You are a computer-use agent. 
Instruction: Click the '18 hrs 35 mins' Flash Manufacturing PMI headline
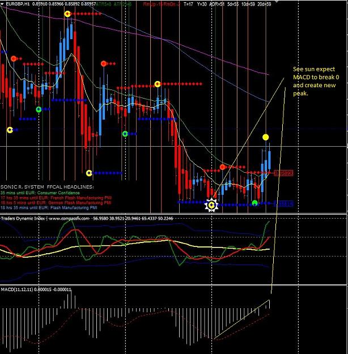coord(49,207)
